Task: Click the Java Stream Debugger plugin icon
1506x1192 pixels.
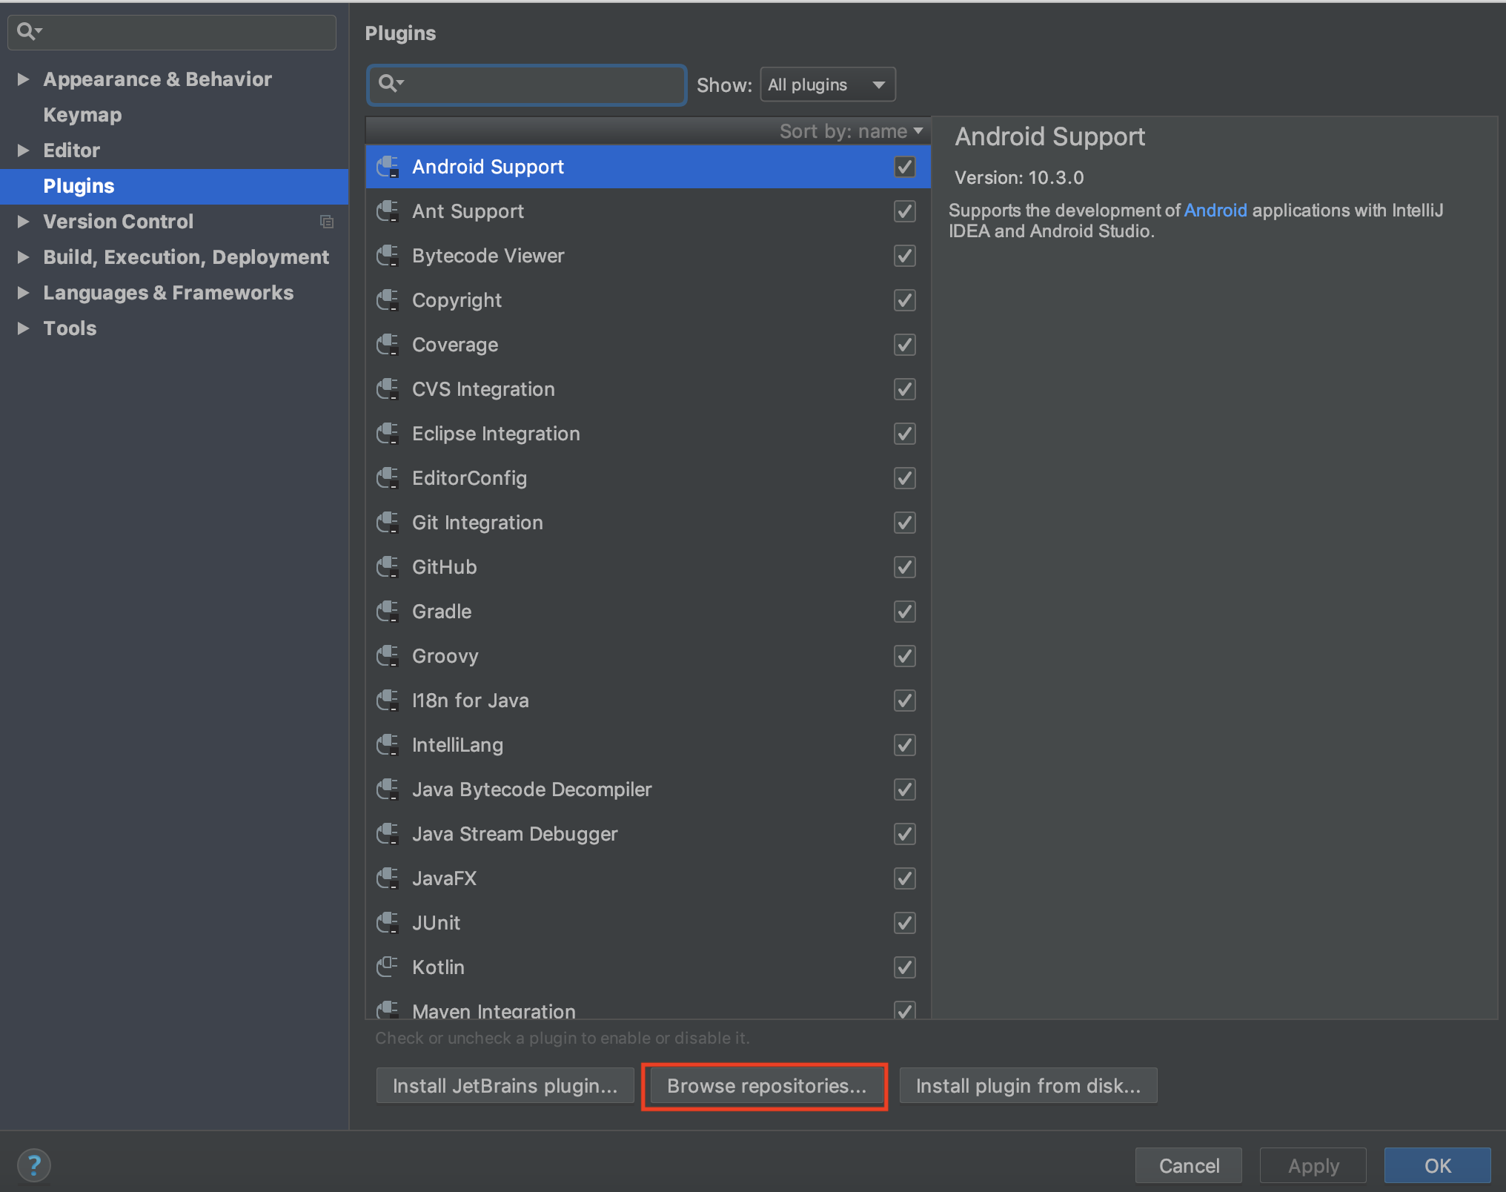Action: pos(388,834)
